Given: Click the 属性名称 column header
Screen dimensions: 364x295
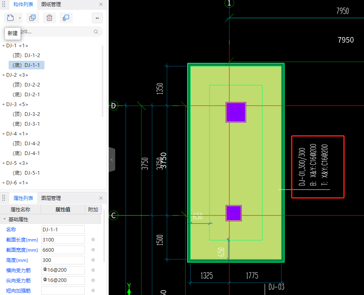Looking at the screenshot, I should pyautogui.click(x=20, y=209).
